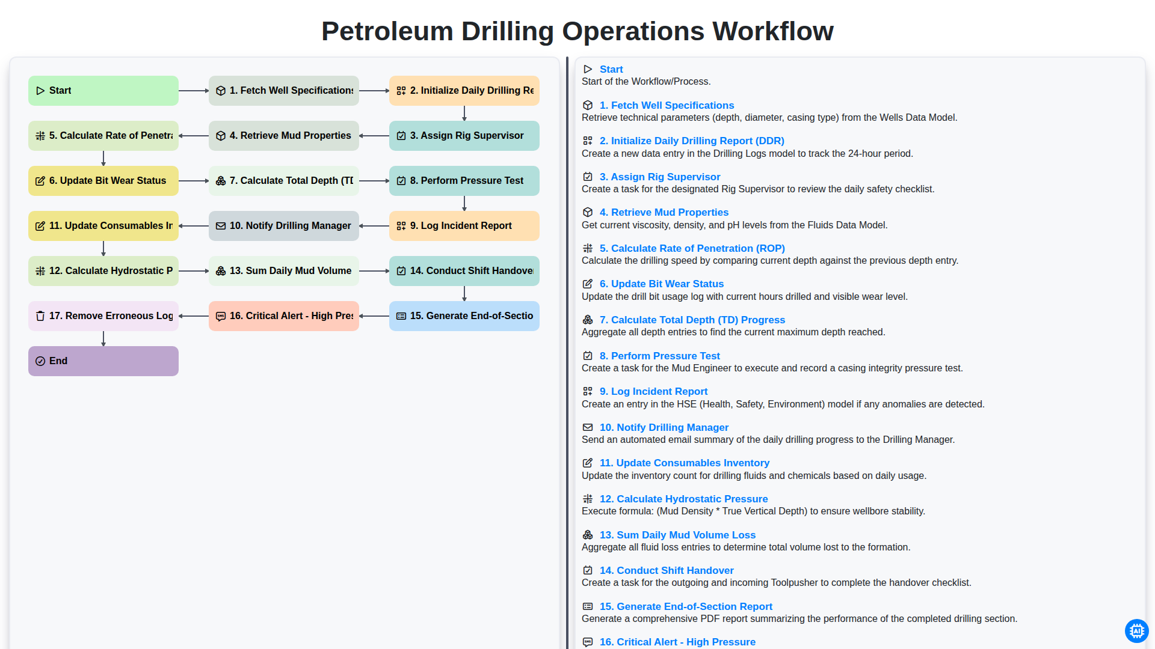
Task: Click description 'Start of the Workflow/Process.'
Action: (646, 82)
